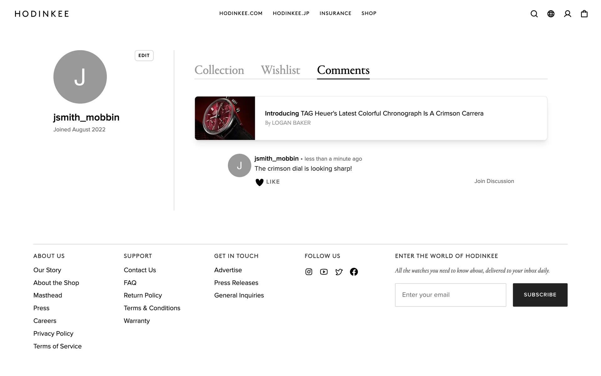Switch to the Wishlist tab
The height and width of the screenshot is (376, 601).
point(280,70)
